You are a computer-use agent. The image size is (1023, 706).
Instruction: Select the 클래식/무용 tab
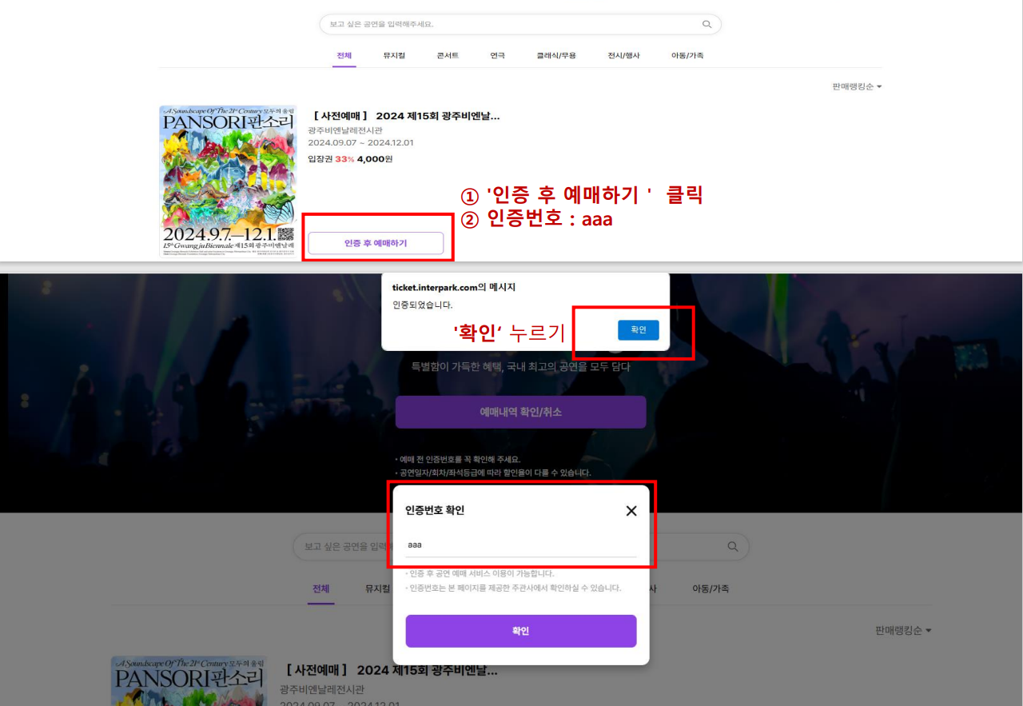coord(556,55)
